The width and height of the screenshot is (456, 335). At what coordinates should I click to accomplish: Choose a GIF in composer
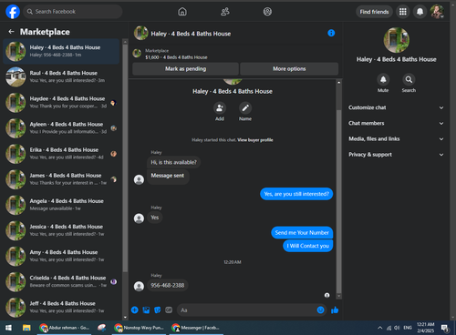click(x=169, y=310)
